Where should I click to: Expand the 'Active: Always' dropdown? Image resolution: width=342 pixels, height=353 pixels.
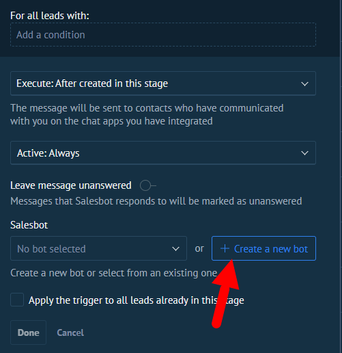[x=163, y=153]
